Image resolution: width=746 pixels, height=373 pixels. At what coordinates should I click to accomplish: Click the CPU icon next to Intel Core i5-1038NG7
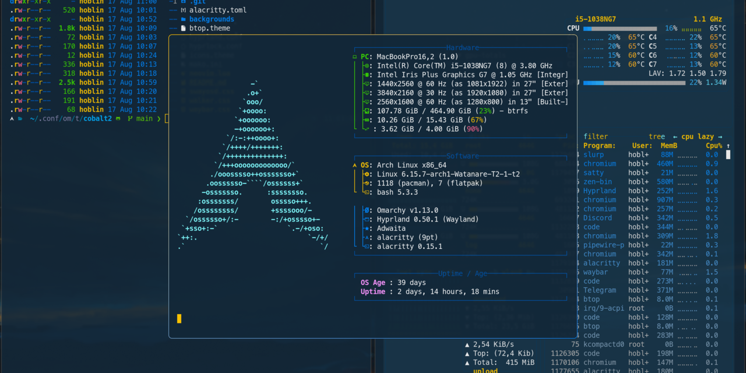[367, 66]
